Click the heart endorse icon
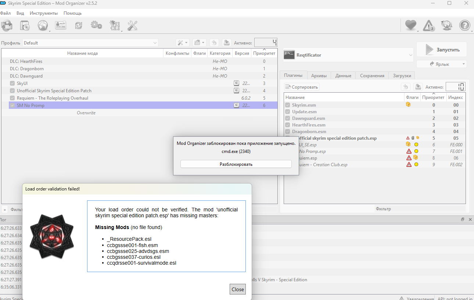 [x=411, y=25]
